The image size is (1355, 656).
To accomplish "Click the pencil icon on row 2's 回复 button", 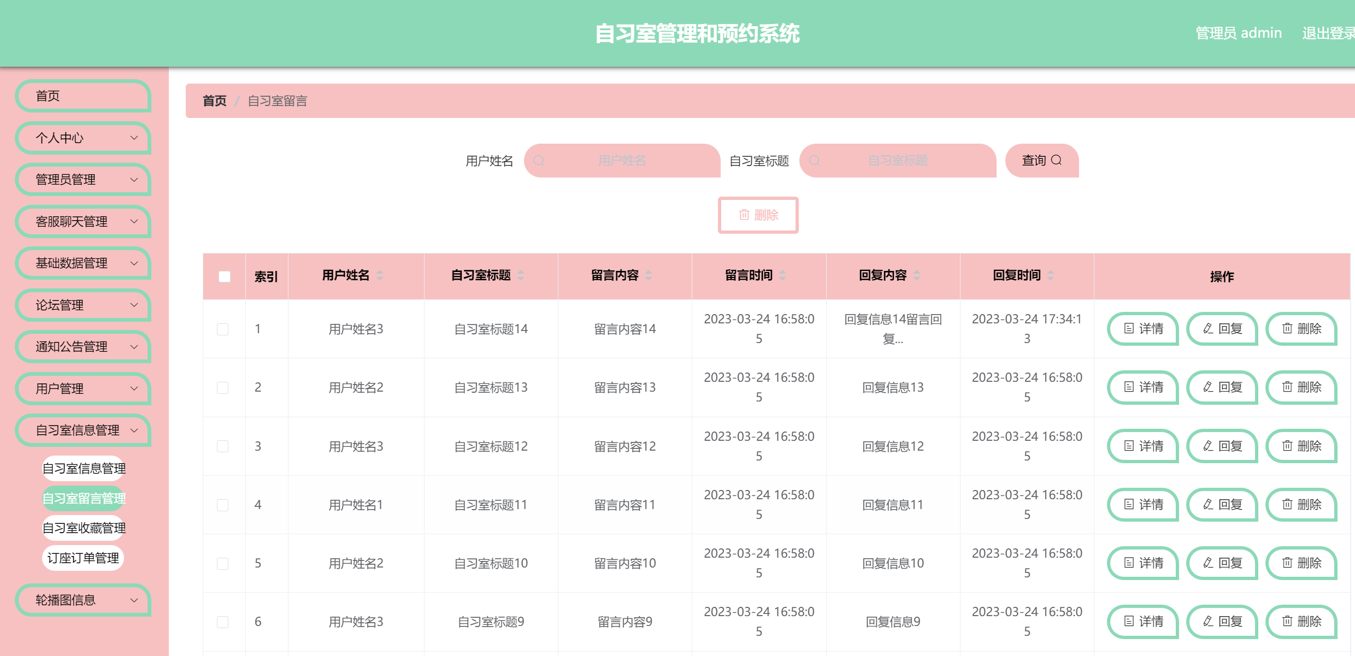I will click(1207, 387).
